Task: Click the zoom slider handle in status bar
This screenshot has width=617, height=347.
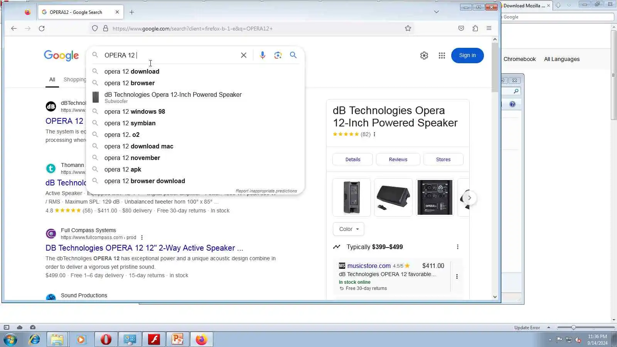Action: 573,327
